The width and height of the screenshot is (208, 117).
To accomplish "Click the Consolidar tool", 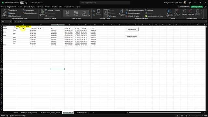I will [149, 10].
